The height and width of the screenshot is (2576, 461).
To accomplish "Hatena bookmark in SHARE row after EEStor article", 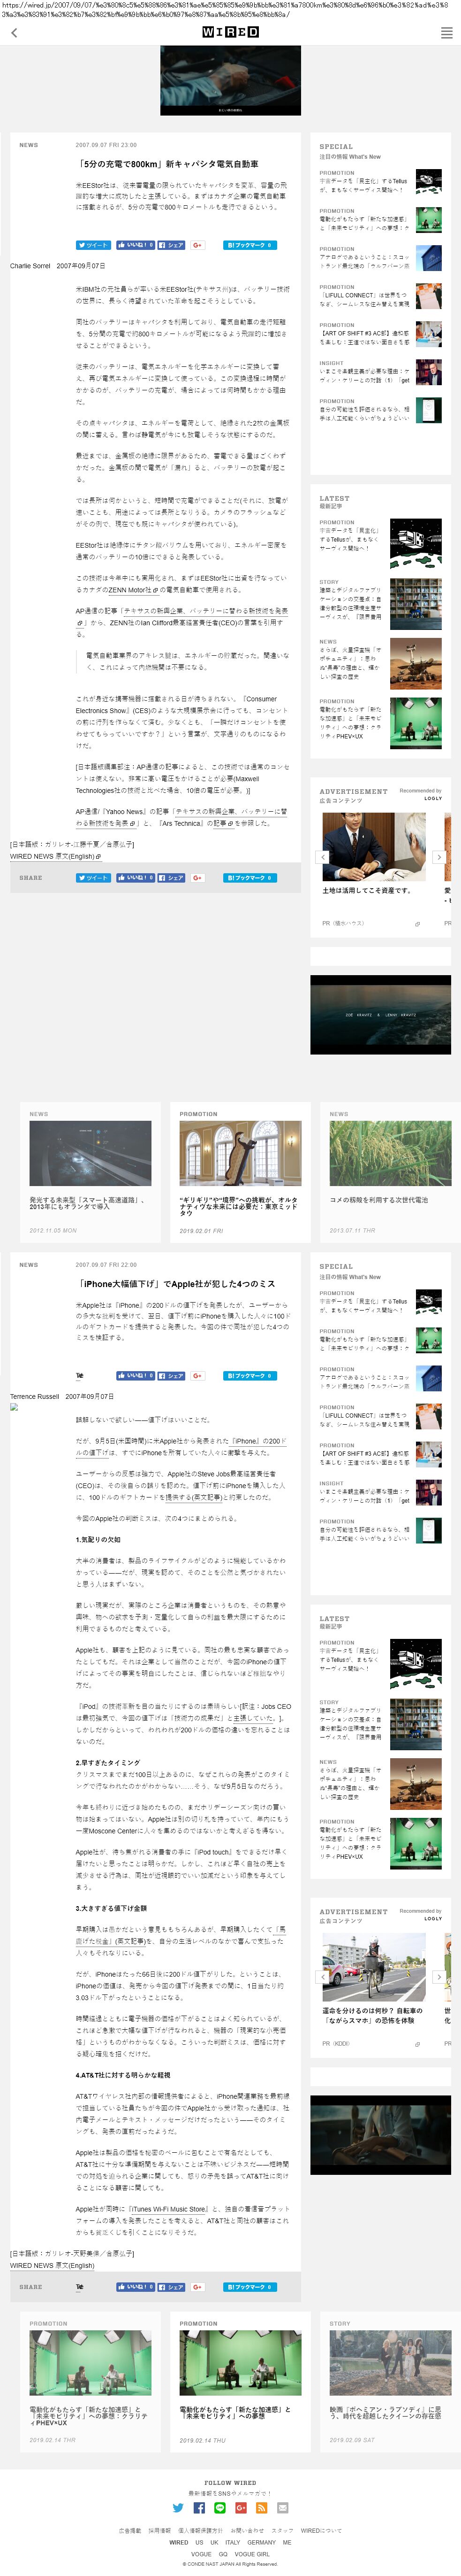I will [249, 878].
